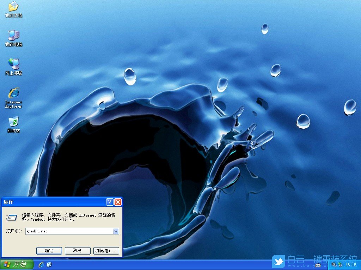This screenshot has height=270, width=361.
Task: Launch Internet Explorer from the quick launch bar
Action: pos(41,265)
